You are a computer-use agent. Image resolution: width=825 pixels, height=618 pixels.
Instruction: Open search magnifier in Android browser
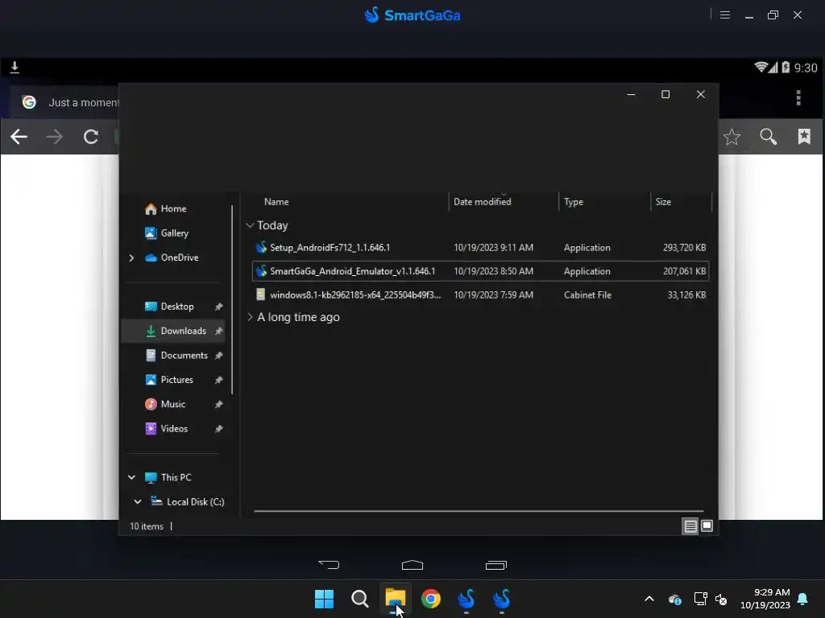[x=768, y=137]
